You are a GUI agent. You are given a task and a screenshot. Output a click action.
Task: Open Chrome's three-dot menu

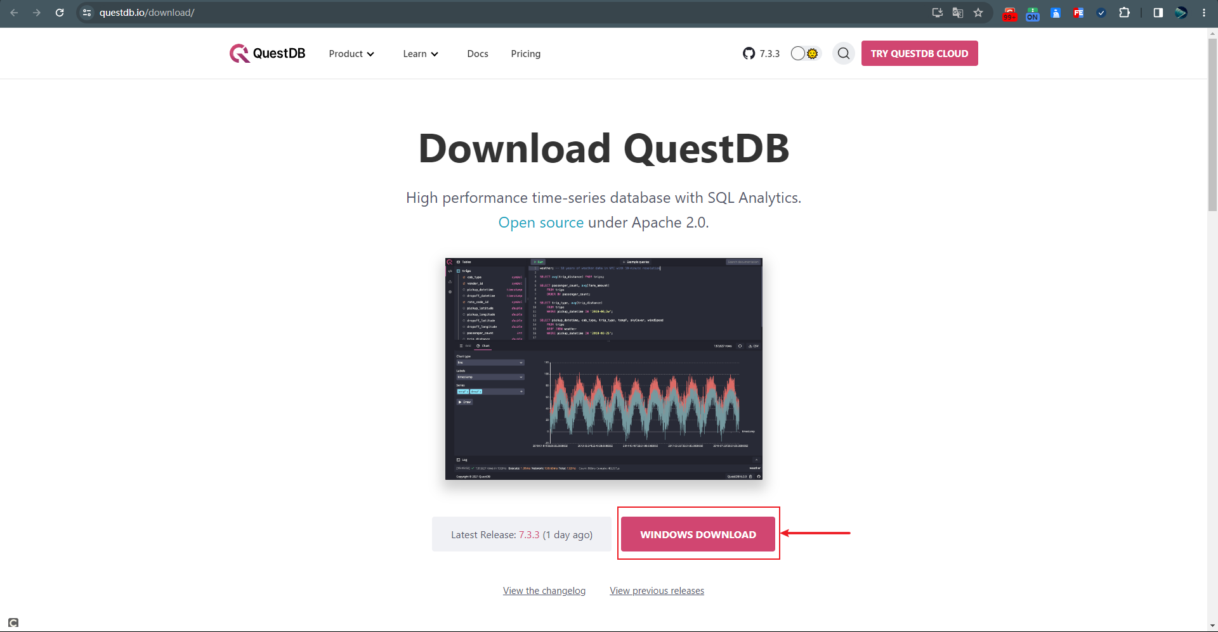pyautogui.click(x=1204, y=13)
